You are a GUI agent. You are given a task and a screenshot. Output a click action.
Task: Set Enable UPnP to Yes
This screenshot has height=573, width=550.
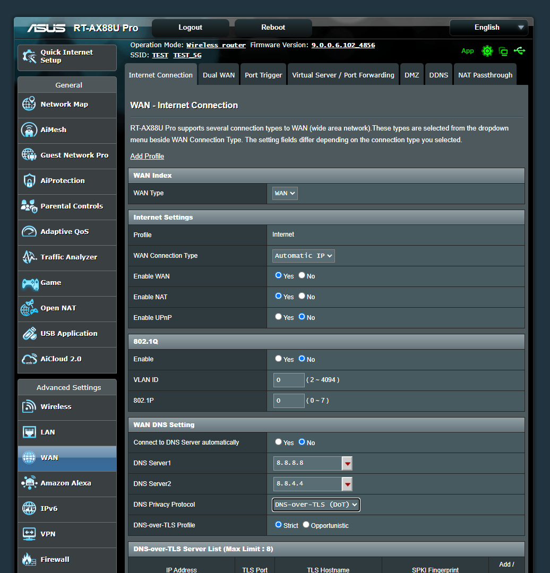pos(278,317)
